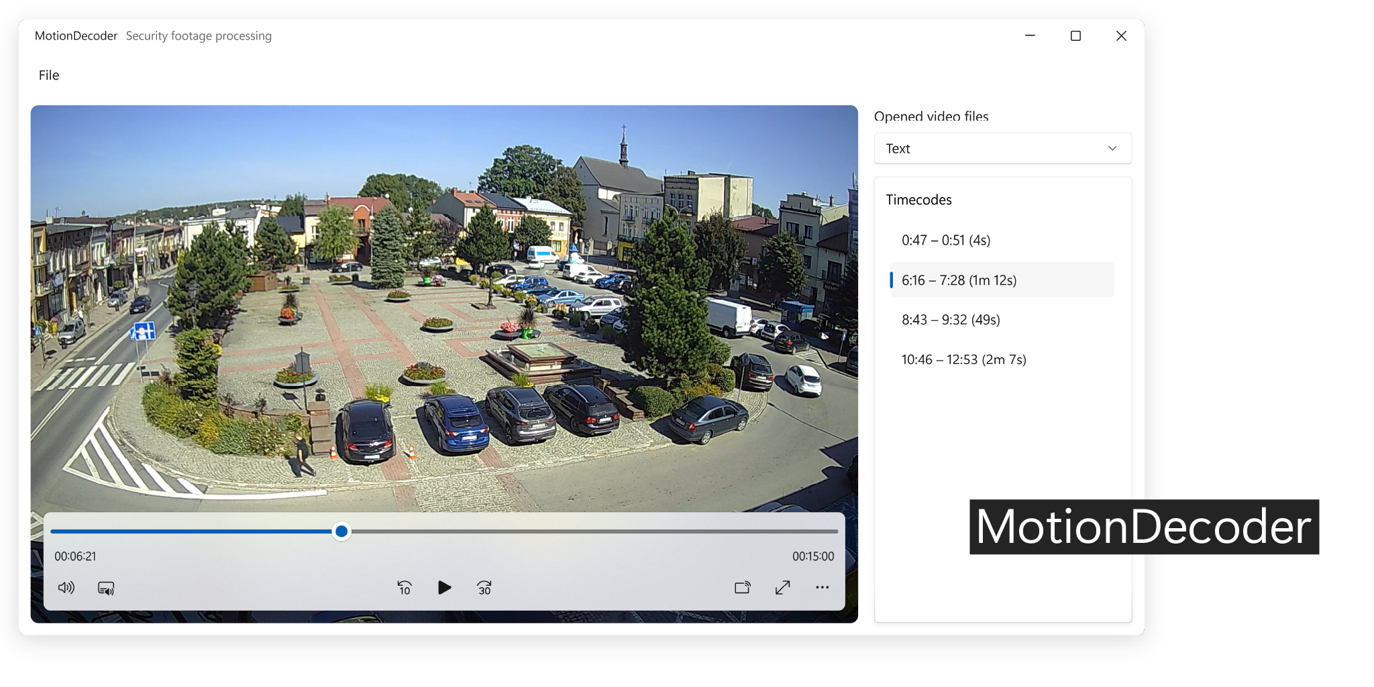Skip forward 30 seconds

click(x=484, y=588)
